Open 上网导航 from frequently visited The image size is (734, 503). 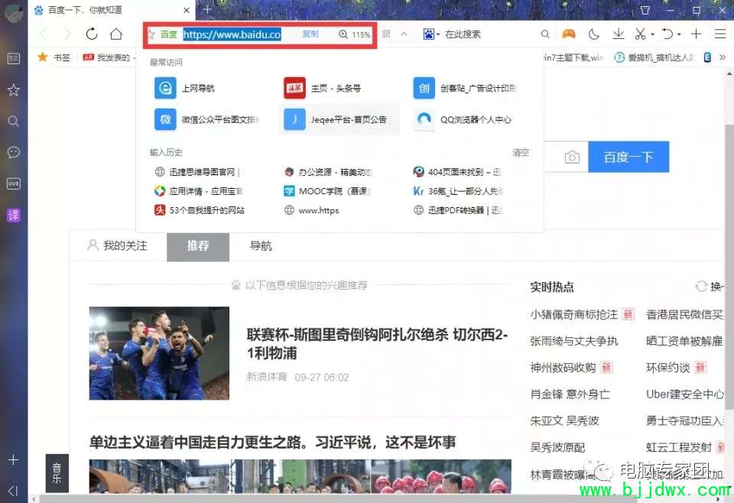click(x=185, y=88)
